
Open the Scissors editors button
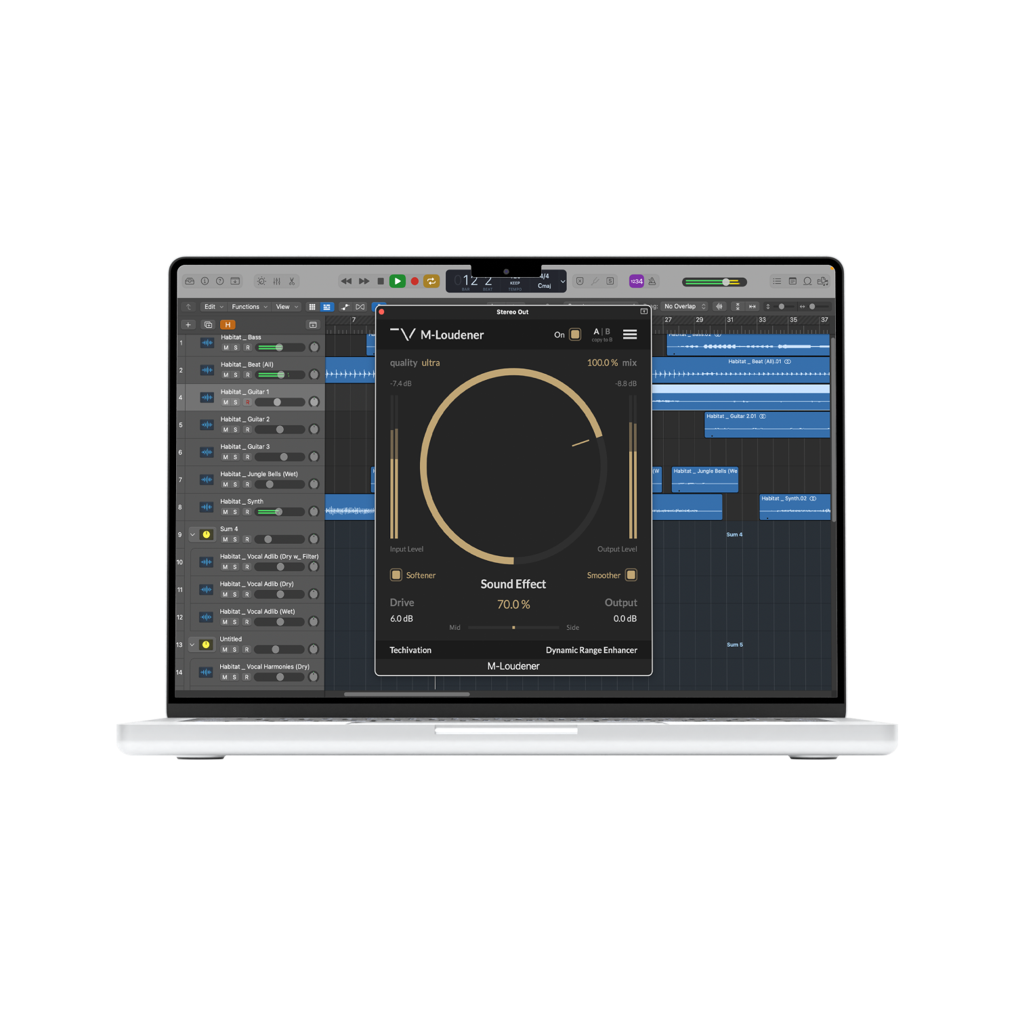pos(292,281)
